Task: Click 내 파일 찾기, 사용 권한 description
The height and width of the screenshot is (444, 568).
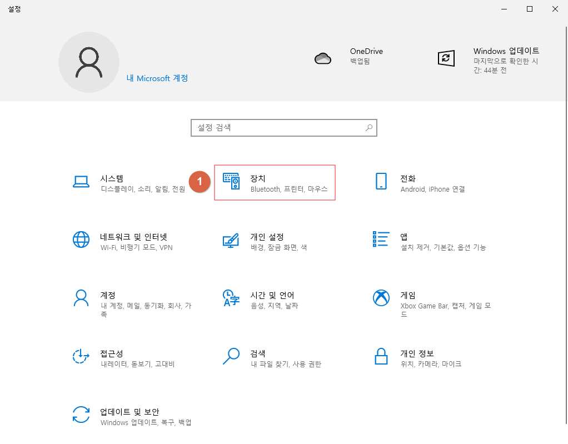Action: tap(286, 364)
